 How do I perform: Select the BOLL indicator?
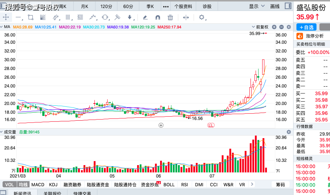point(169,184)
